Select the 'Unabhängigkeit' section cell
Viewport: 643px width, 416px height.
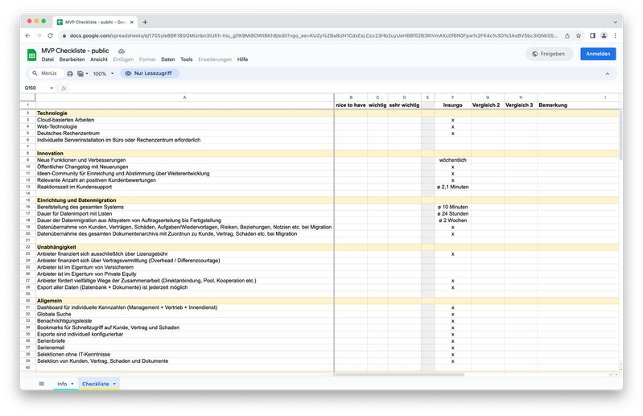coord(184,247)
